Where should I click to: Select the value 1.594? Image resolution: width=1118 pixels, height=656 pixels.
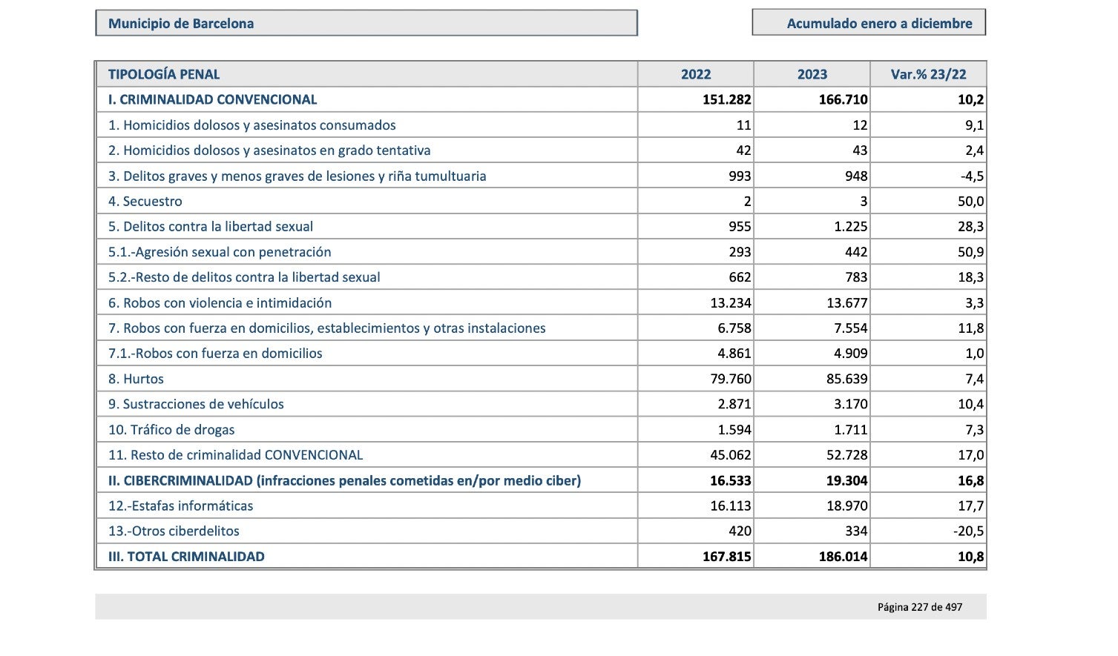point(734,429)
